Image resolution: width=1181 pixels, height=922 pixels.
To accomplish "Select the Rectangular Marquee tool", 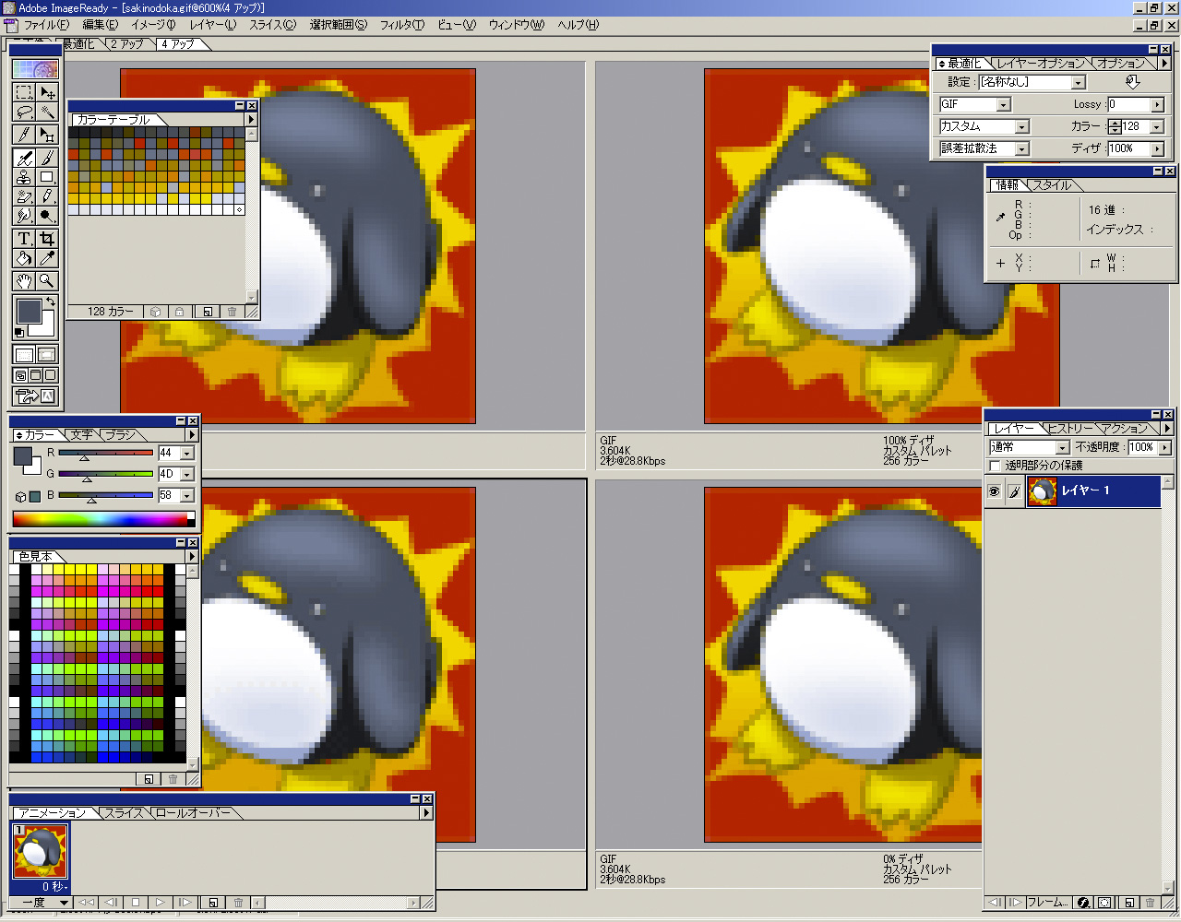I will click(x=24, y=92).
